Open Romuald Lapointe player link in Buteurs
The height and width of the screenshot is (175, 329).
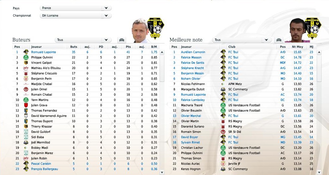point(43,52)
